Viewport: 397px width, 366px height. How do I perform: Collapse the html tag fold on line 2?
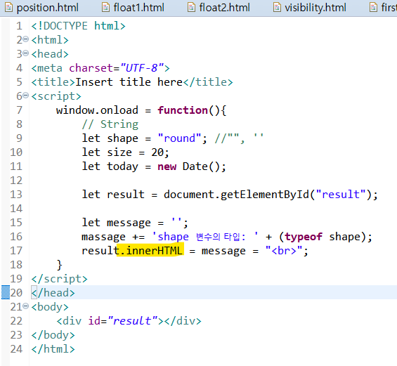point(25,39)
